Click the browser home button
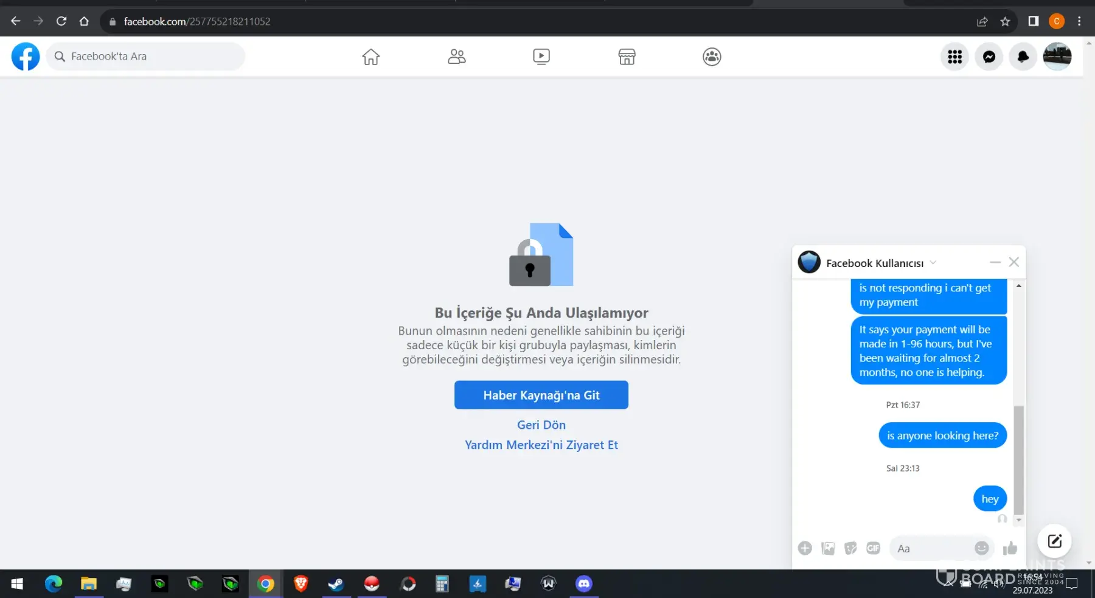 84,21
